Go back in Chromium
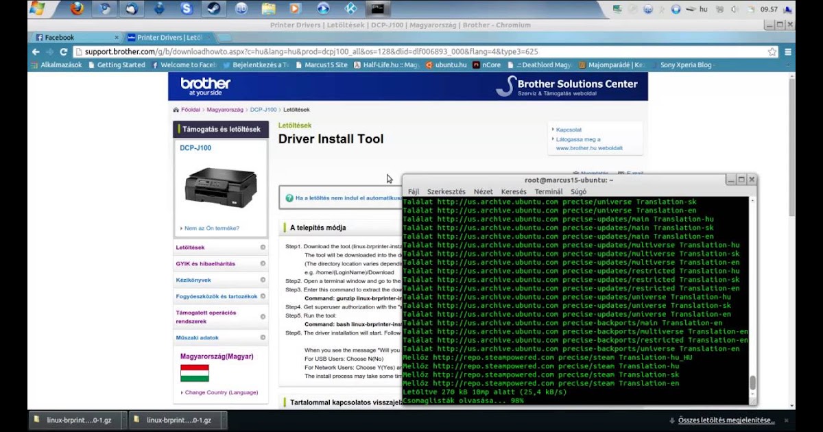823x432 pixels. (x=36, y=51)
